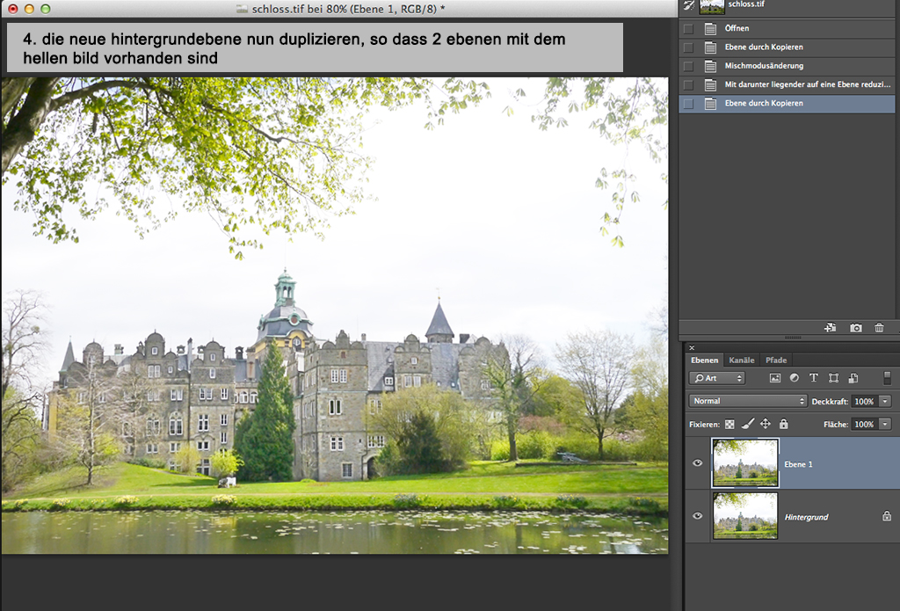This screenshot has width=900, height=611.
Task: Hide the Hintergrund layer eye
Action: 698,516
